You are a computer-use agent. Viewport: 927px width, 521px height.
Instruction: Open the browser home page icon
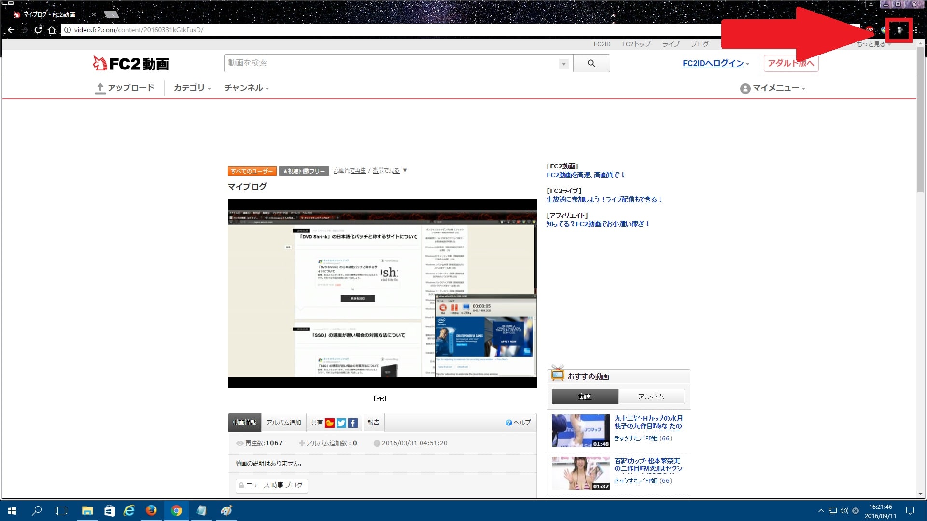(x=52, y=30)
